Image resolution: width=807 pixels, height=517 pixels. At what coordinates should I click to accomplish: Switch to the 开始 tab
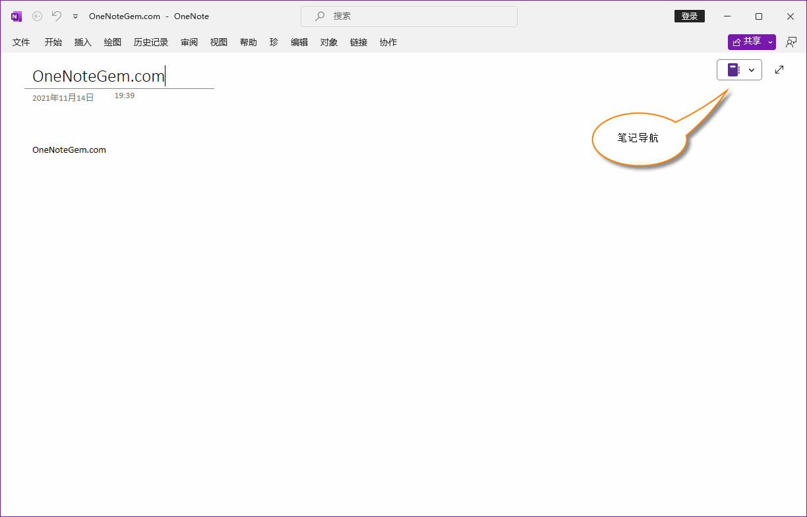[x=53, y=42]
